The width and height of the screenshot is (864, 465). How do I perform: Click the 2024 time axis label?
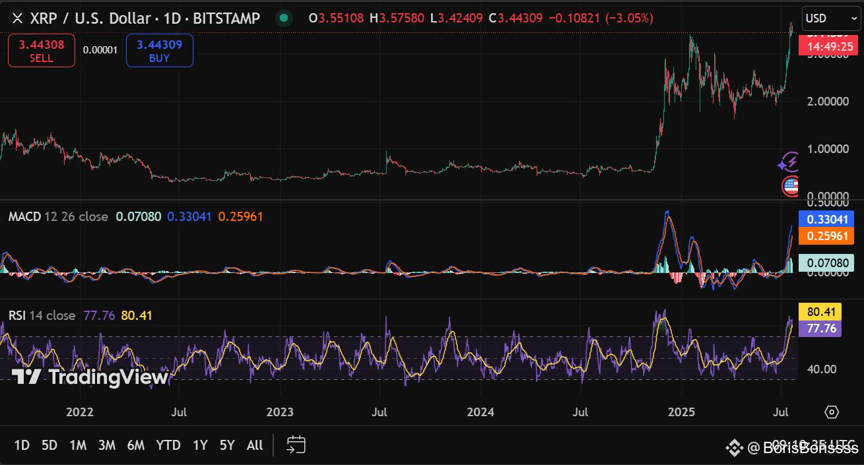click(481, 412)
